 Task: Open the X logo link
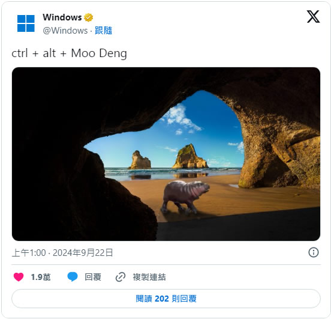pos(313,16)
